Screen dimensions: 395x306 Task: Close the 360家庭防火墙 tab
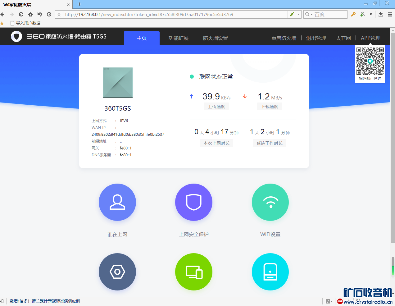click(x=68, y=5)
